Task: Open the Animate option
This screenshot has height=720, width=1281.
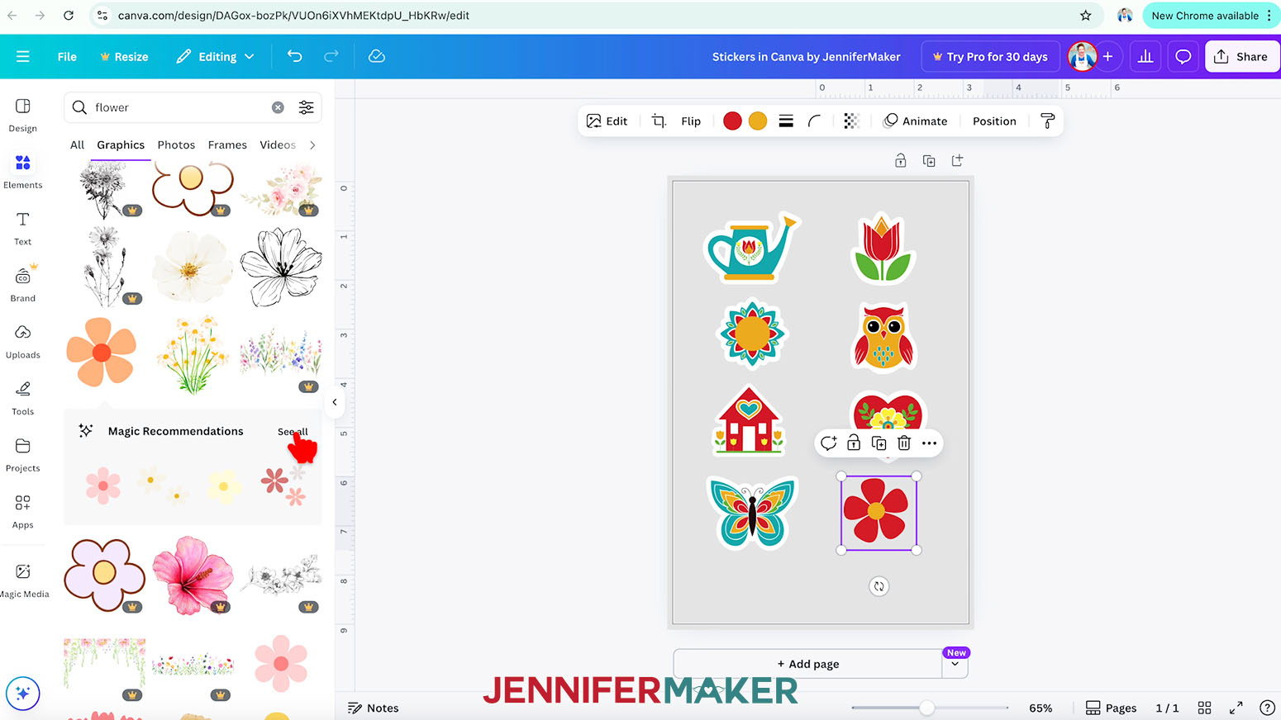Action: [915, 121]
